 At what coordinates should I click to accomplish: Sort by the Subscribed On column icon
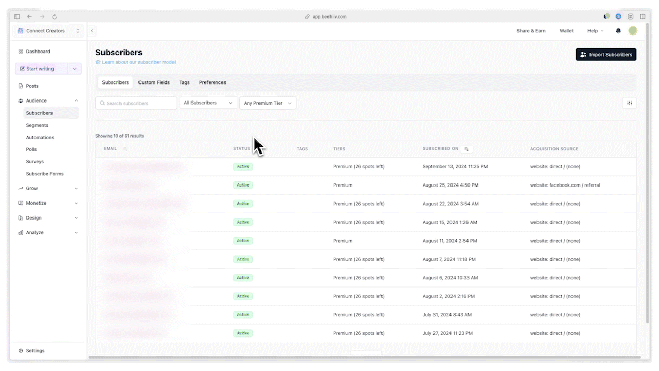coord(466,149)
